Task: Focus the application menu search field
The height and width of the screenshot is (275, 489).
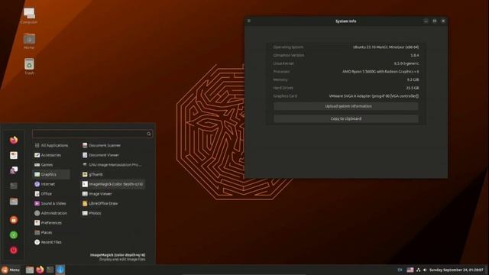Action: tap(92, 134)
